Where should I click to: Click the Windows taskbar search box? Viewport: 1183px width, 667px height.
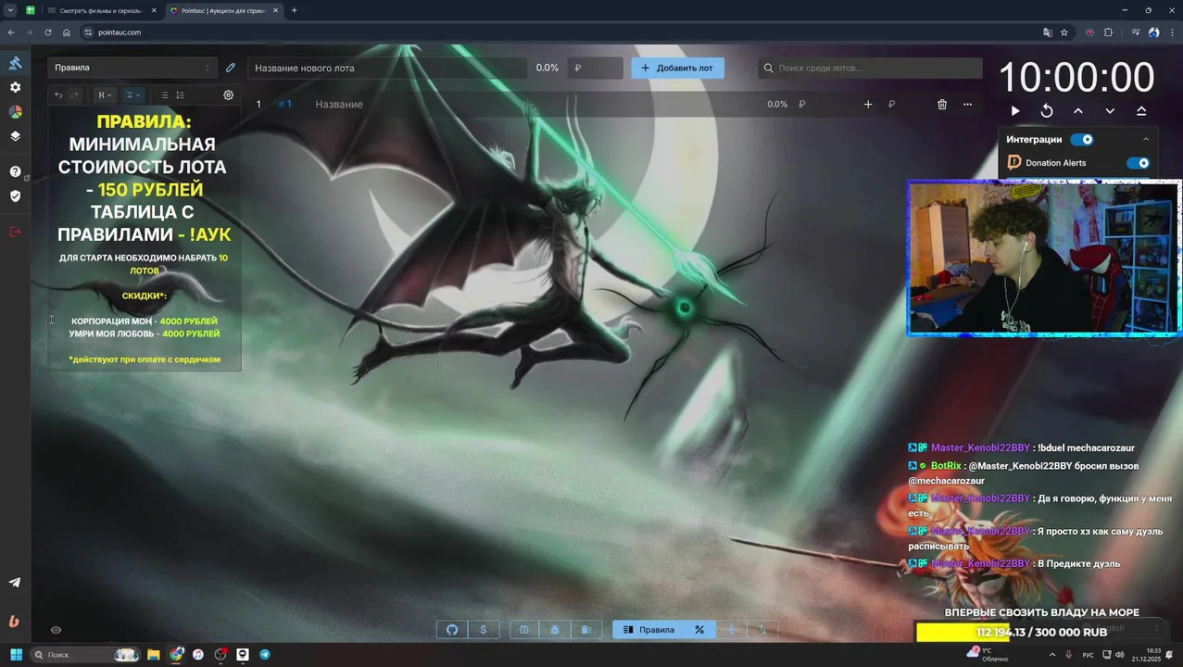86,655
